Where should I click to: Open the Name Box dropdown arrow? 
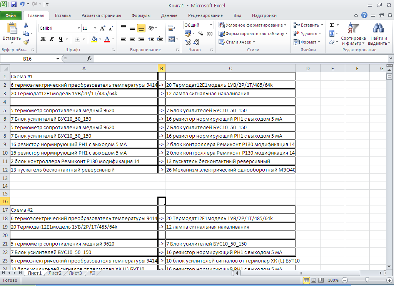58,59
